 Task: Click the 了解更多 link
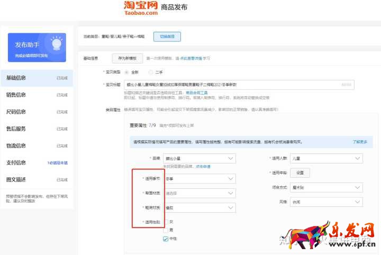pos(360,142)
